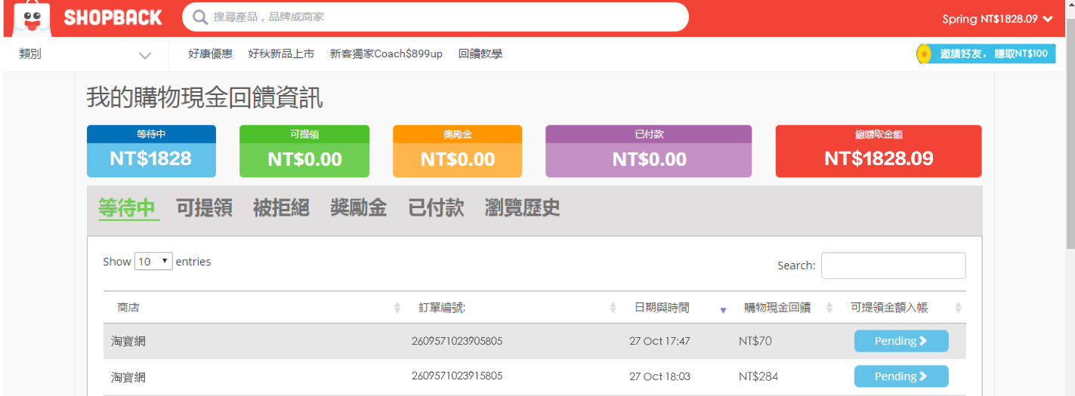1075x396 pixels.
Task: Click the 27 Oct 17:47 date cell
Action: (x=660, y=341)
